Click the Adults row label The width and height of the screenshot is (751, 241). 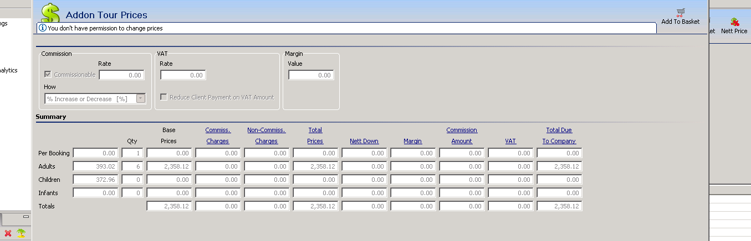[x=47, y=166]
